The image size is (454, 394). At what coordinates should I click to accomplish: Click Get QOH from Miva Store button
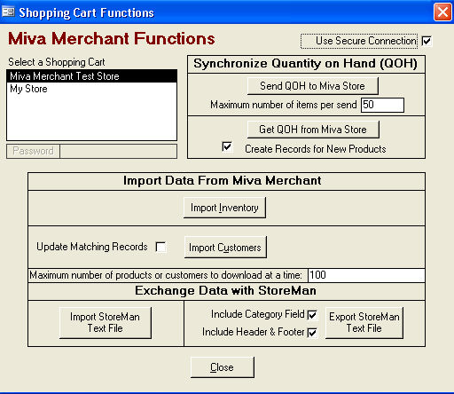click(313, 130)
